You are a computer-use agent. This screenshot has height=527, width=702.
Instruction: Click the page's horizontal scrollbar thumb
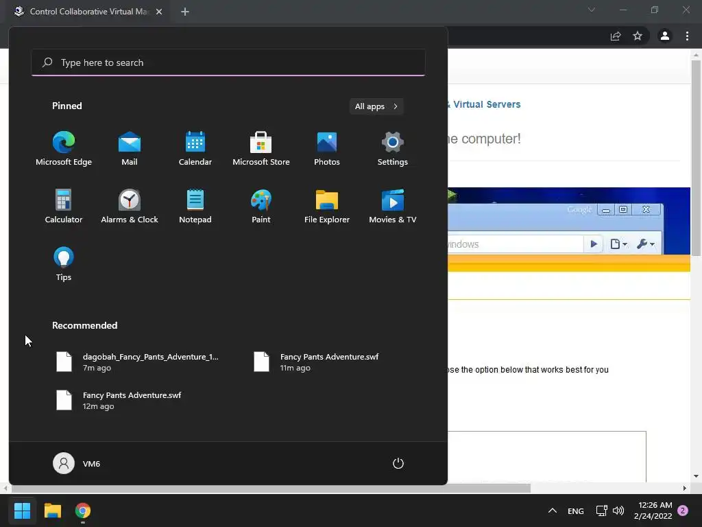pyautogui.click(x=270, y=488)
